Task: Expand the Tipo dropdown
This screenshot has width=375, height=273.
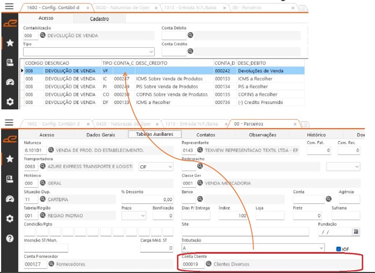Action: click(151, 51)
